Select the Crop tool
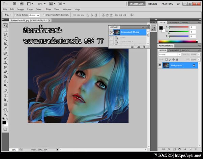Image resolution: width=203 pixels, height=159 pixels. coord(5,44)
